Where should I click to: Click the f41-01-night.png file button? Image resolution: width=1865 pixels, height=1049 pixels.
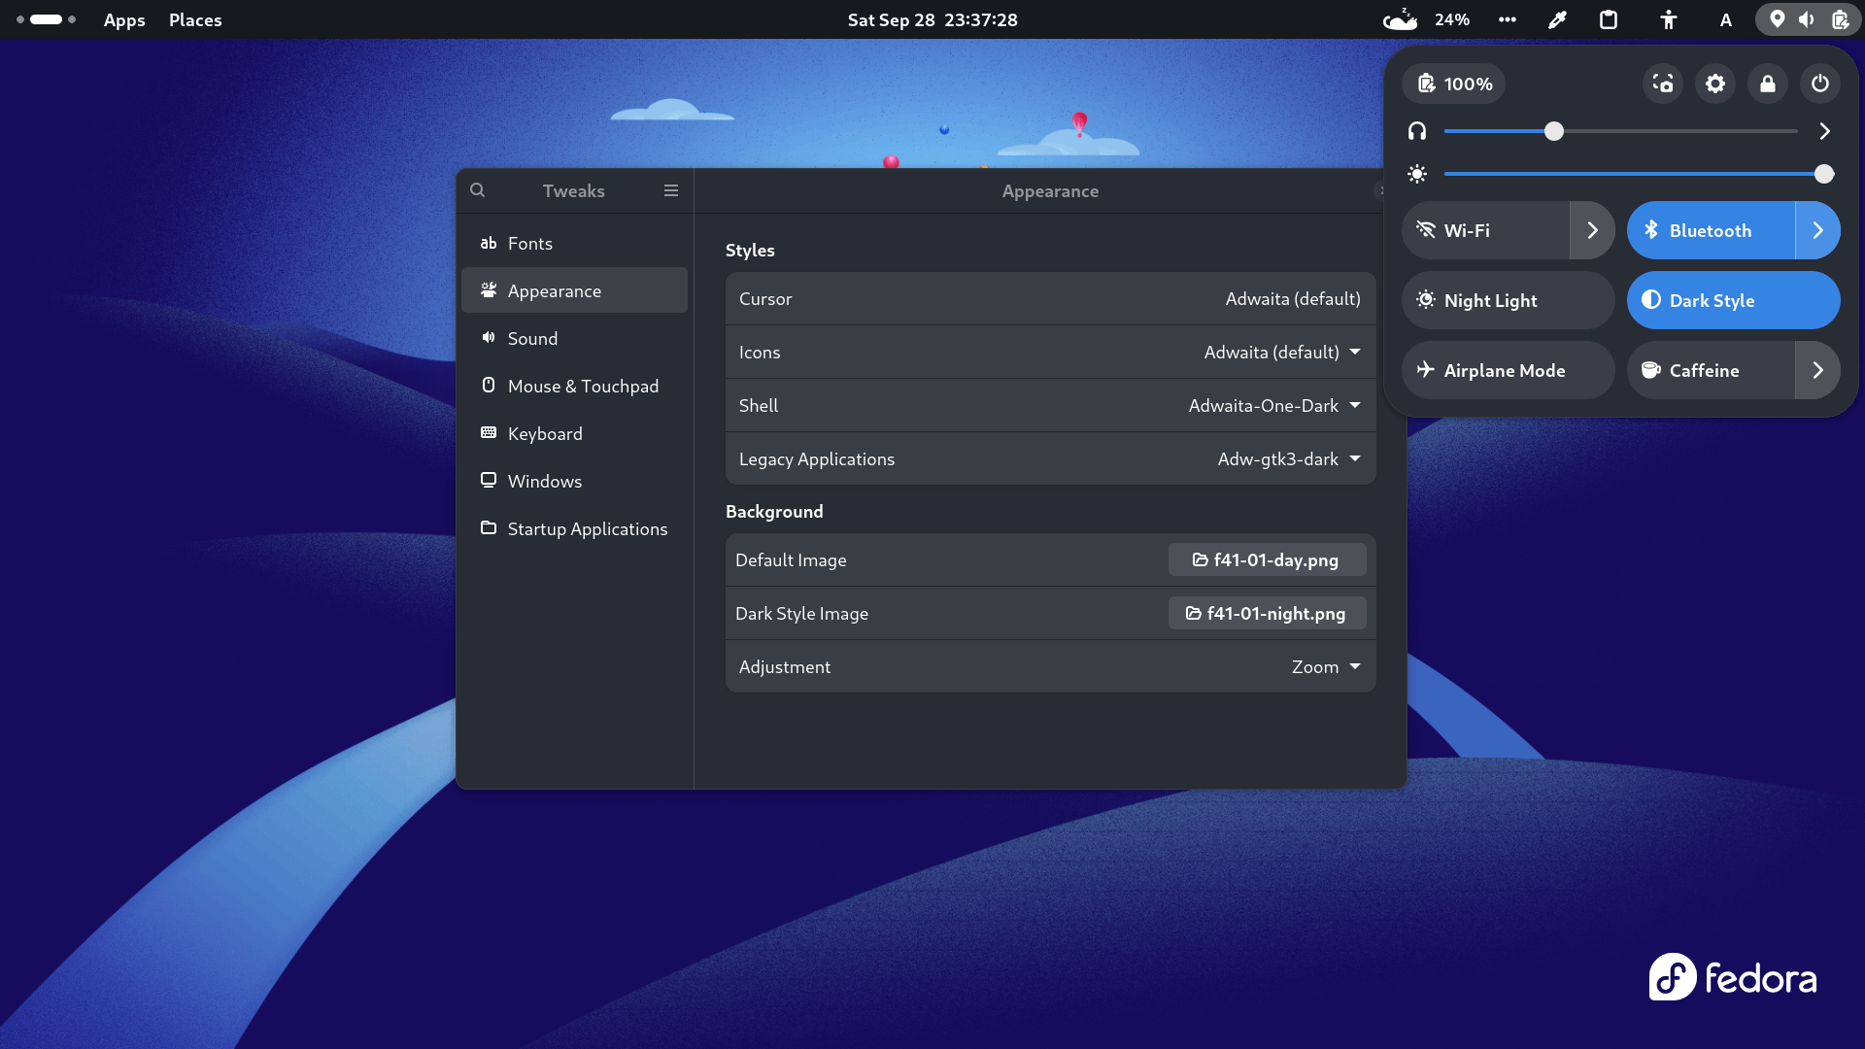click(x=1266, y=613)
